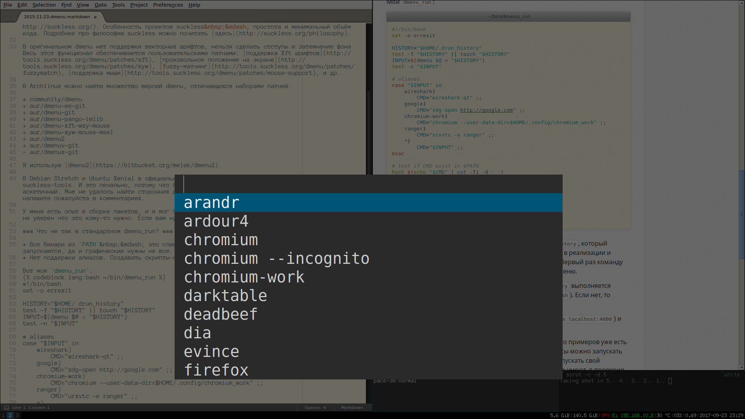Open the Goto menu

point(100,5)
